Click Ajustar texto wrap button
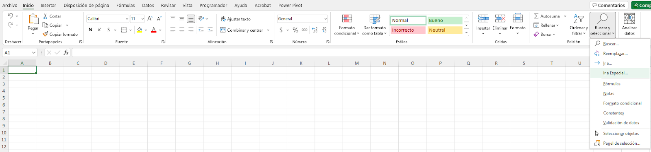Image resolution: width=651 pixels, height=152 pixels. [x=236, y=19]
